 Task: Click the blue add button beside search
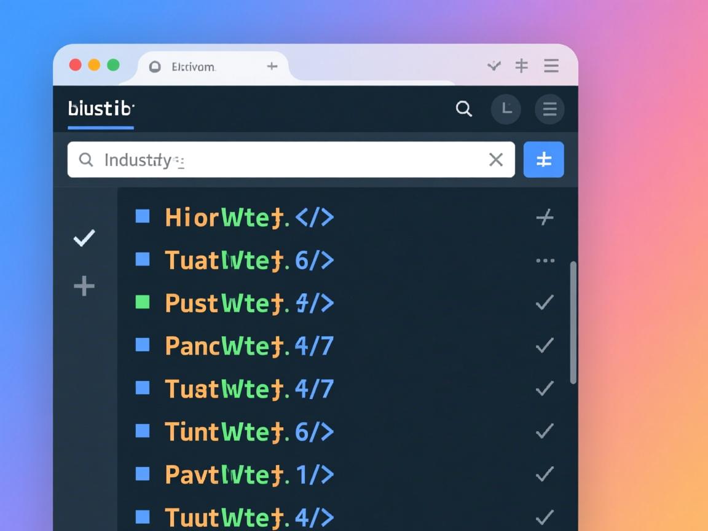(x=543, y=160)
